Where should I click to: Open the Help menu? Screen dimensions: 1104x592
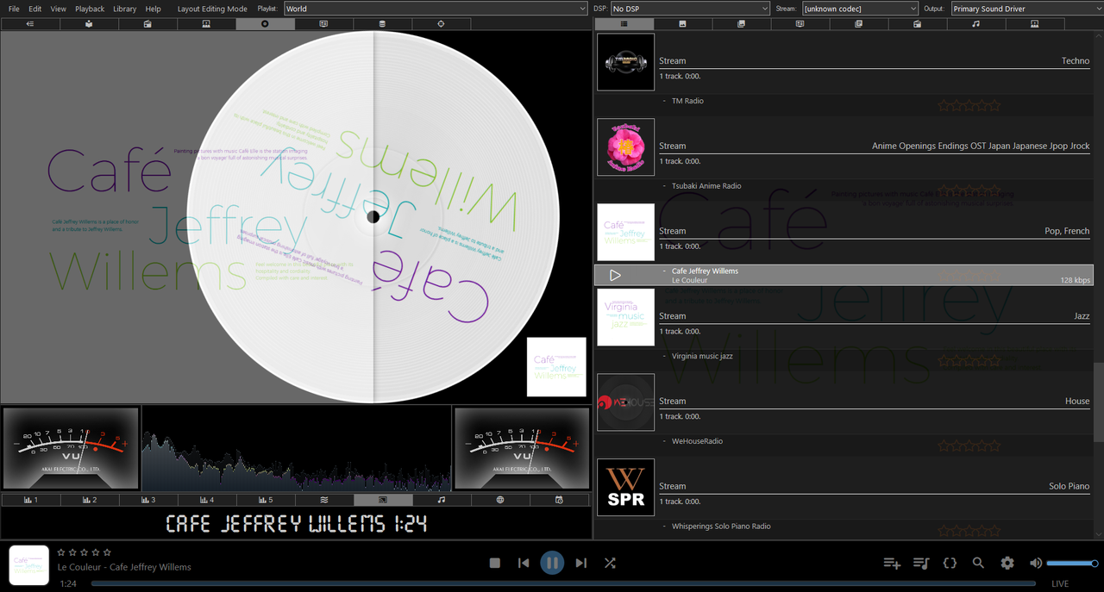(153, 9)
